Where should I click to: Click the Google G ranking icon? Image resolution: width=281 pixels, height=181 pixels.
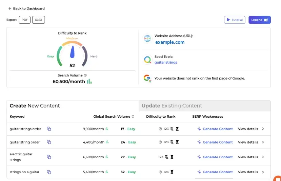pyautogui.click(x=147, y=78)
